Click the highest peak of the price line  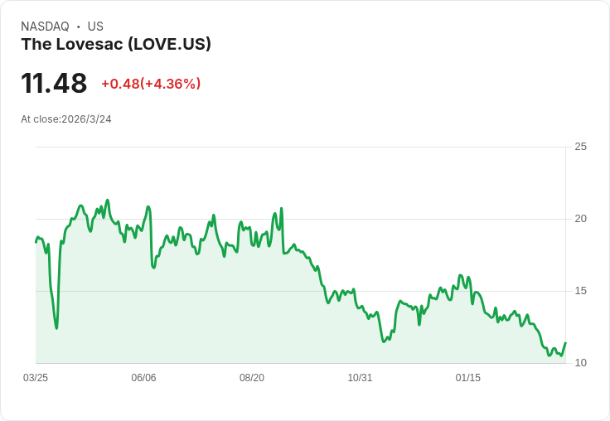click(108, 200)
